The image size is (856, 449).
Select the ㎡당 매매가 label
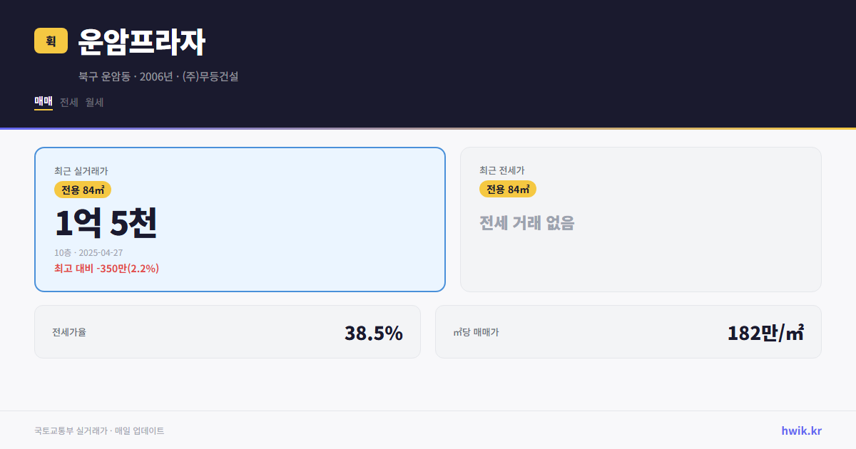[x=477, y=332]
